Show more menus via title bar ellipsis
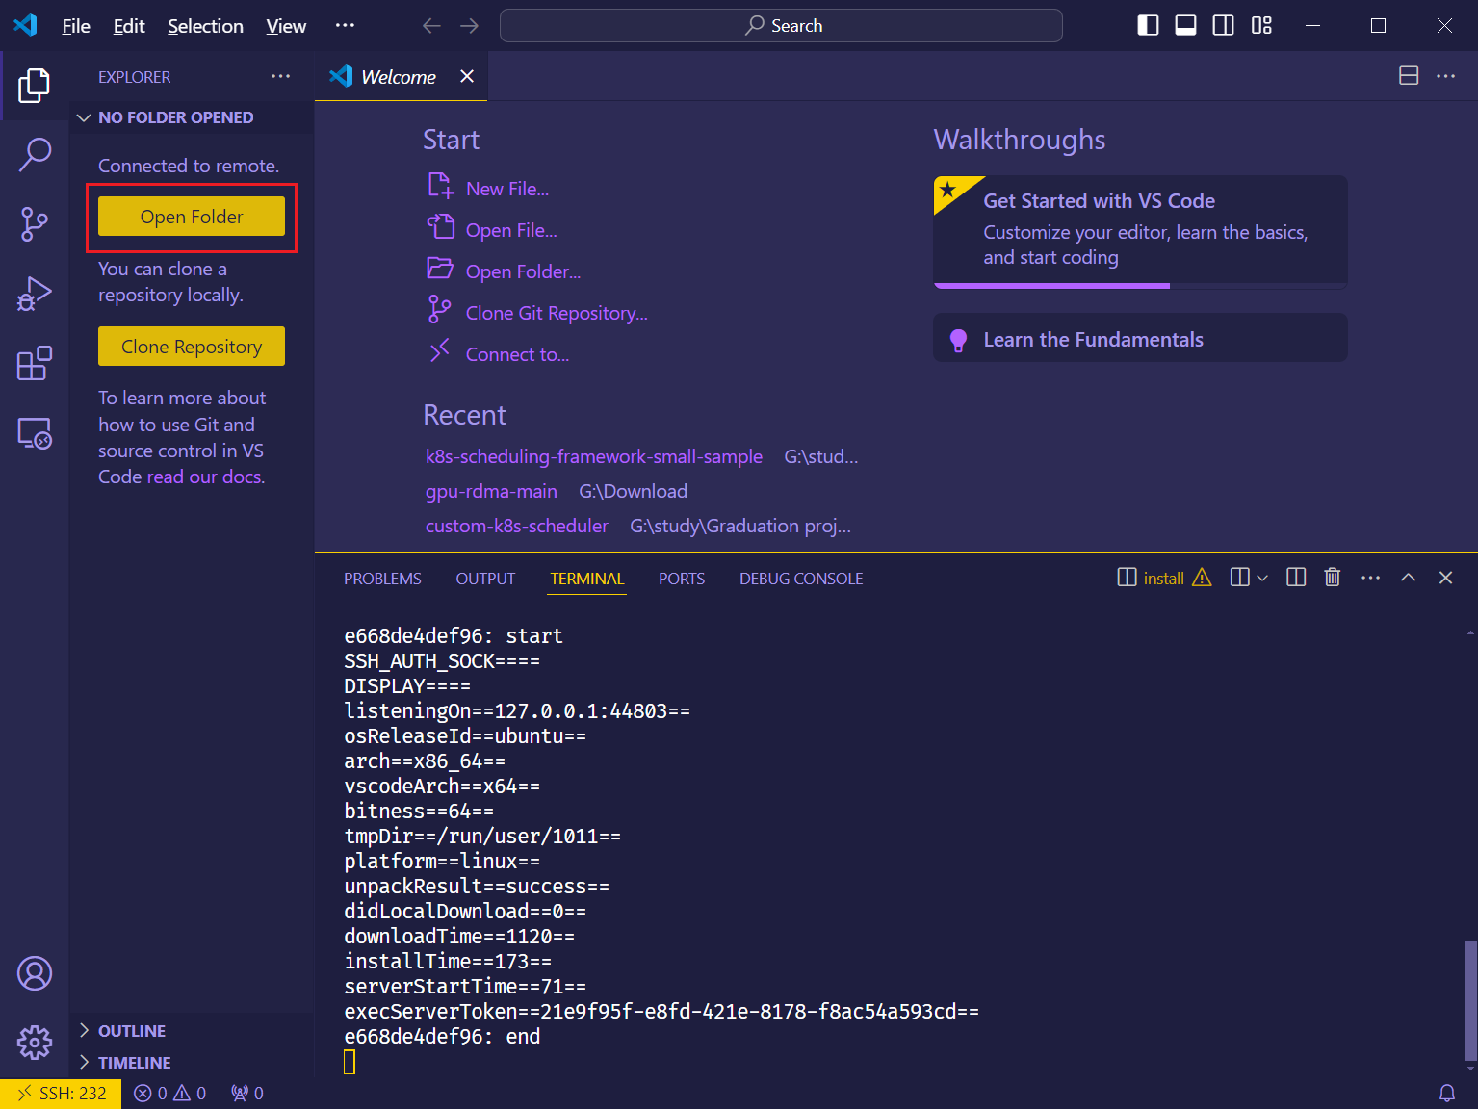1478x1109 pixels. coord(345,26)
